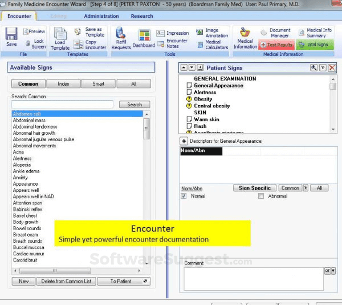Screen dimensions: 342x305
Task: Click Delete from Common List
Action: (x=66, y=281)
